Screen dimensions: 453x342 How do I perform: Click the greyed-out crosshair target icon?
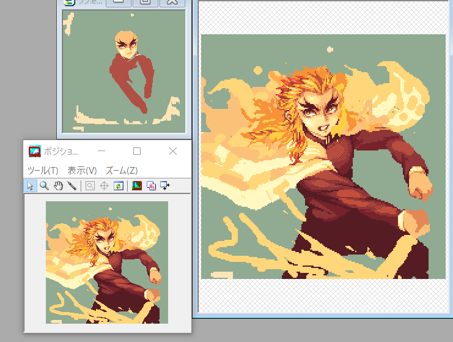coord(104,185)
